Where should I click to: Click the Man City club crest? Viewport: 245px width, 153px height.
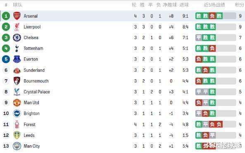17,146
